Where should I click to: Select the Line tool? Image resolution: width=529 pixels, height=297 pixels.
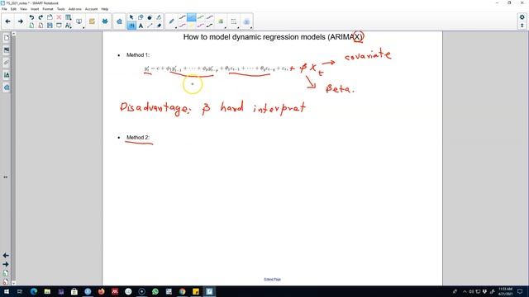click(150, 26)
